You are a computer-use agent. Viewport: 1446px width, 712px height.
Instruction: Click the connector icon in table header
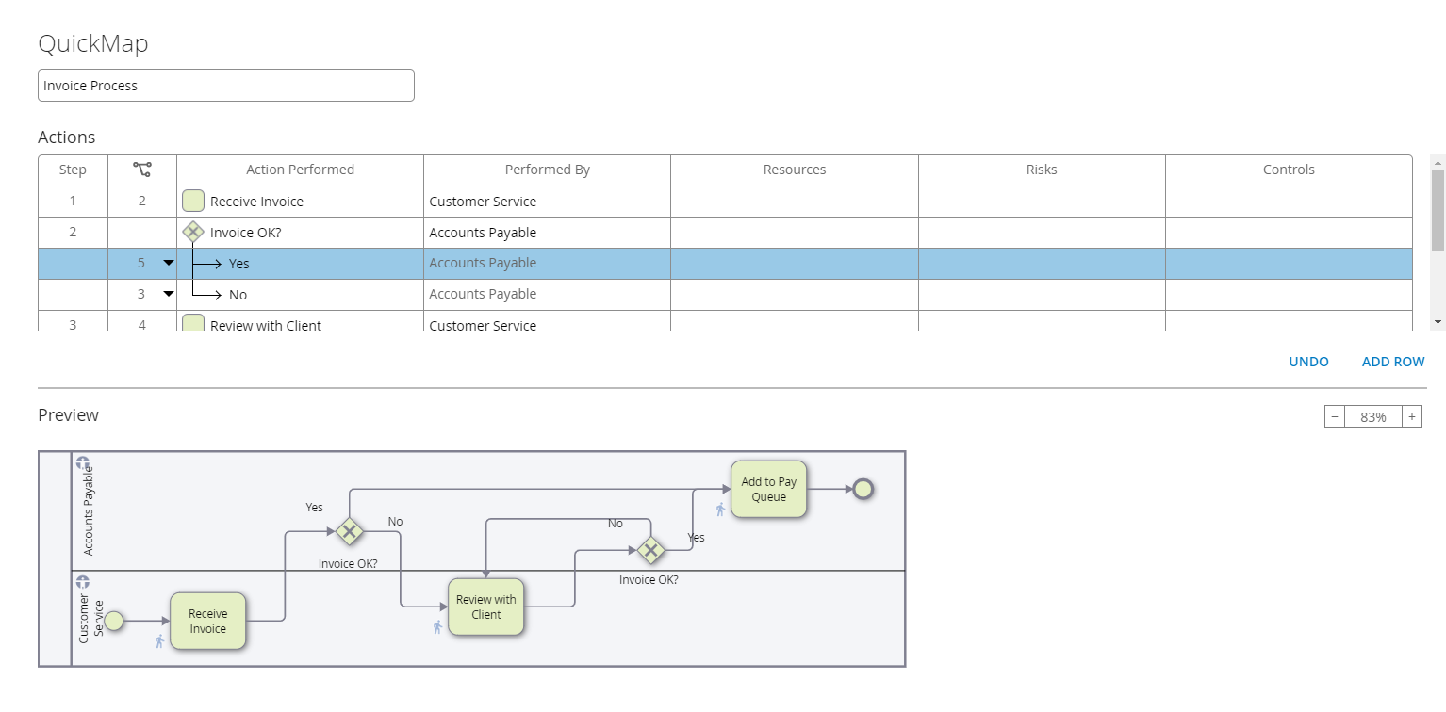(x=142, y=170)
